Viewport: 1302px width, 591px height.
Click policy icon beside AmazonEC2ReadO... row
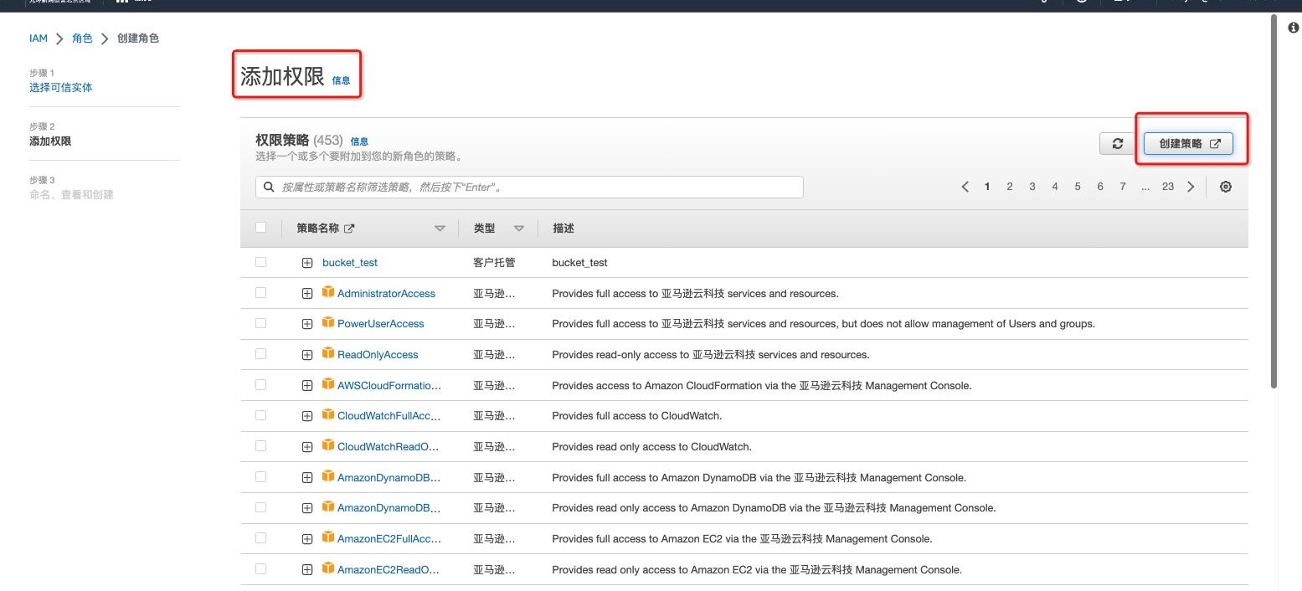[x=328, y=568]
